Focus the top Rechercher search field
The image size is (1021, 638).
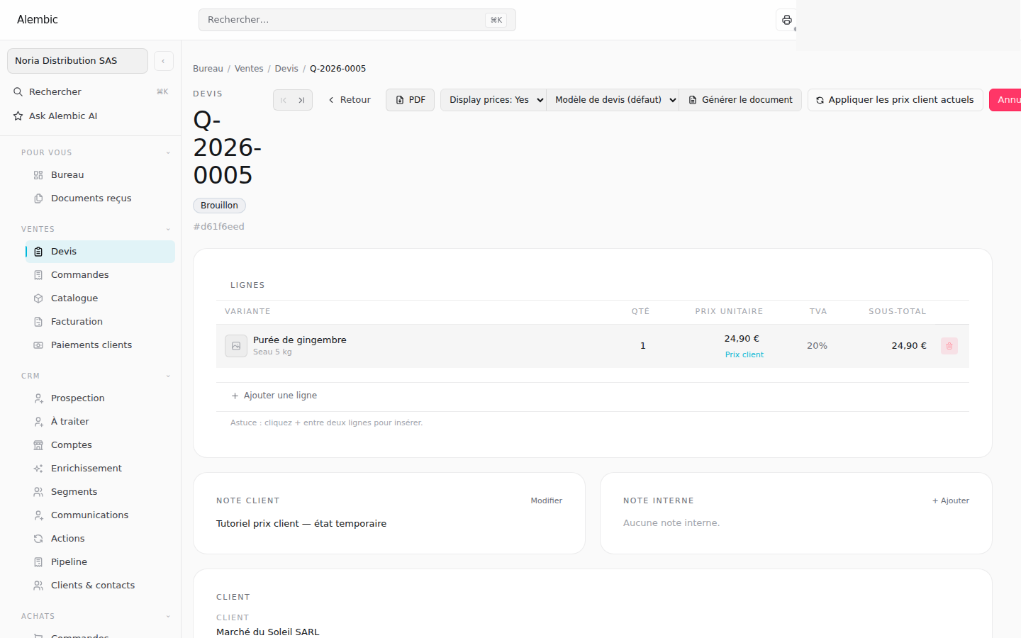357,20
